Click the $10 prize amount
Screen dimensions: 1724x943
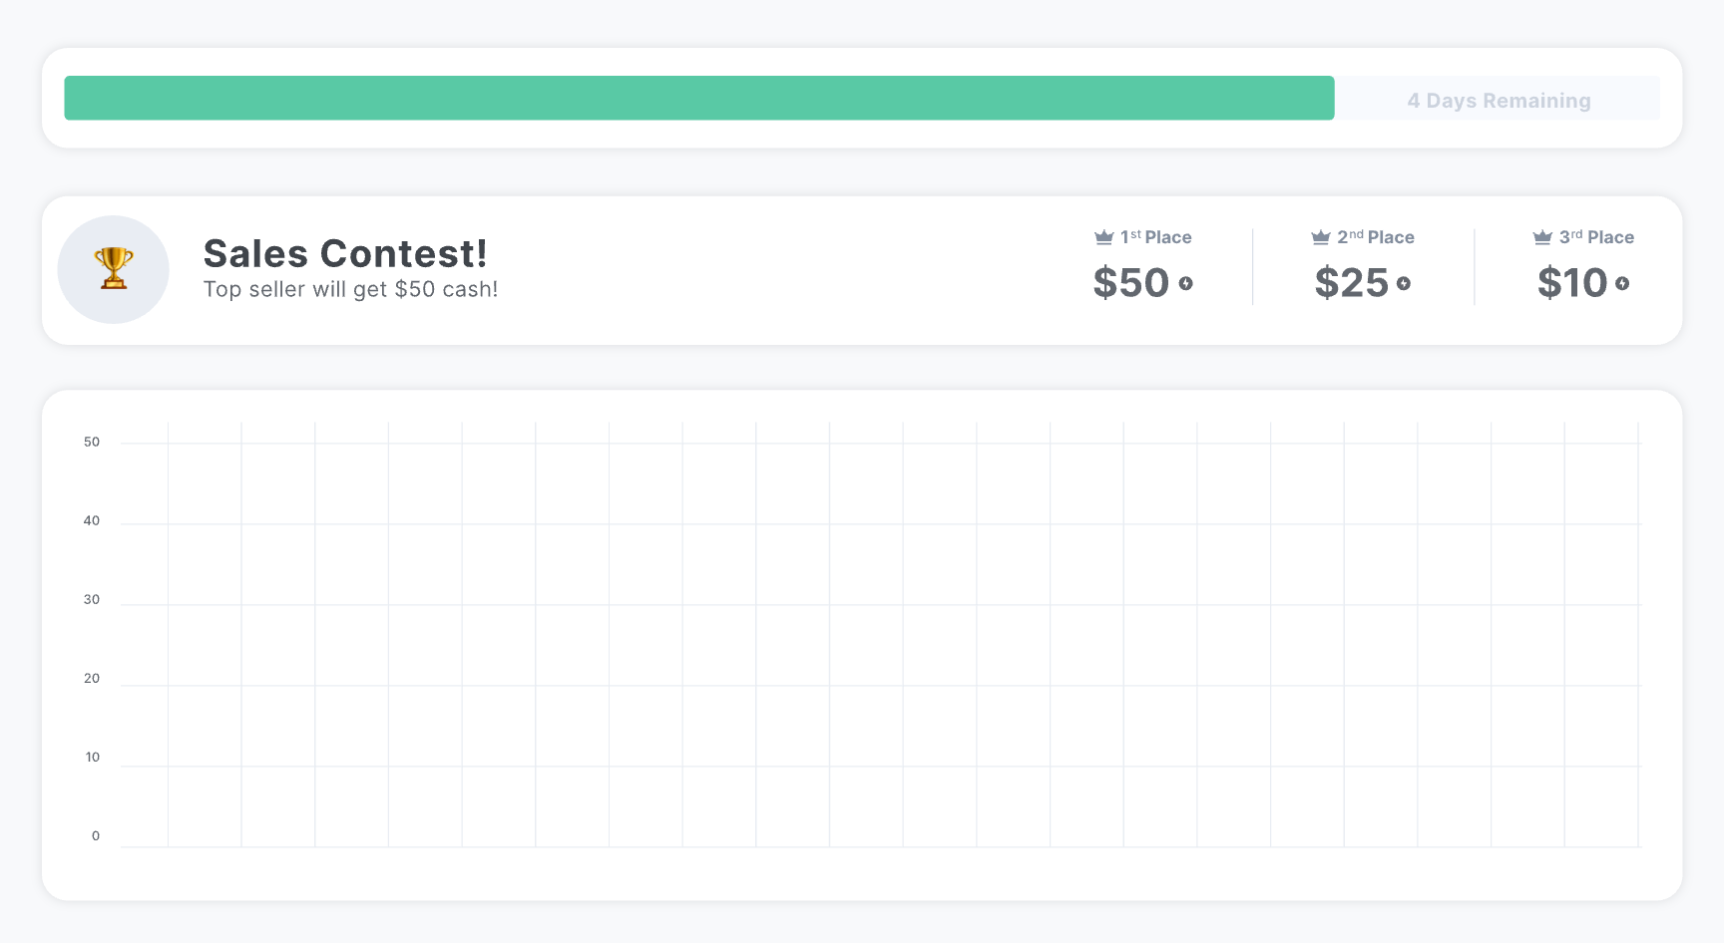(1574, 283)
